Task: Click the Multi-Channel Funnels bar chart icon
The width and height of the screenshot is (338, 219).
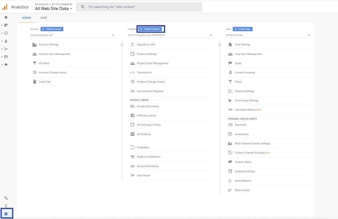Action: pos(230,143)
